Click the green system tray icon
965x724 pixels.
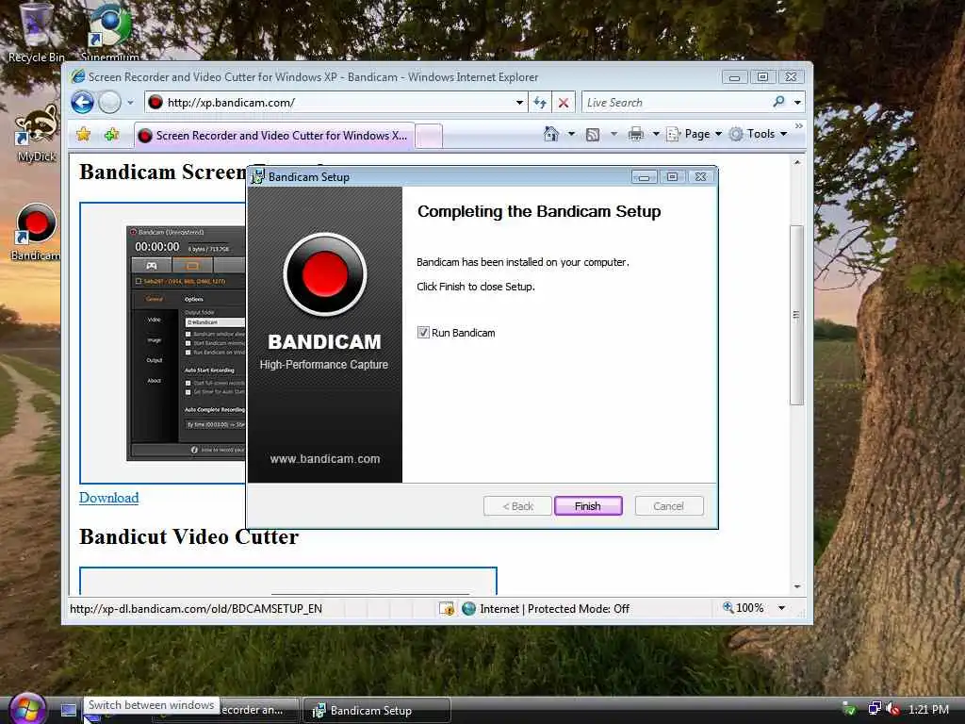click(x=849, y=709)
